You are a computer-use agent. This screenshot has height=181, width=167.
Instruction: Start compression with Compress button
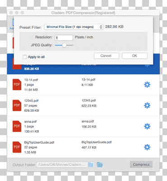(x=141, y=164)
